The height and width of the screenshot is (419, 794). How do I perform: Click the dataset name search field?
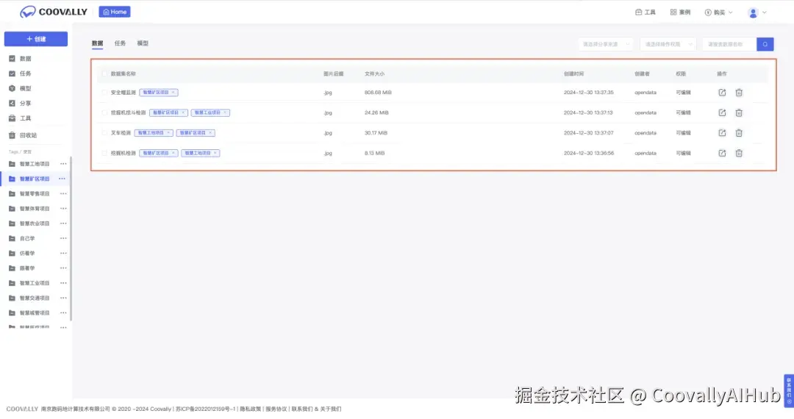click(729, 45)
